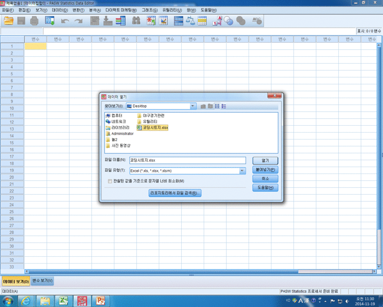The width and height of the screenshot is (383, 307).
Task: Expand the Excel file type dropdown
Action: click(x=242, y=171)
